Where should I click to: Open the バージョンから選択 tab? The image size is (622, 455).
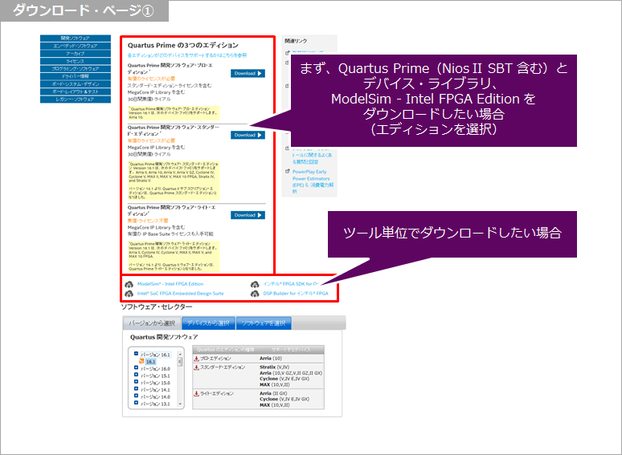coord(152,323)
